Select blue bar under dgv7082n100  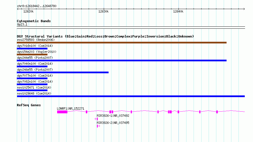pos(32,84)
